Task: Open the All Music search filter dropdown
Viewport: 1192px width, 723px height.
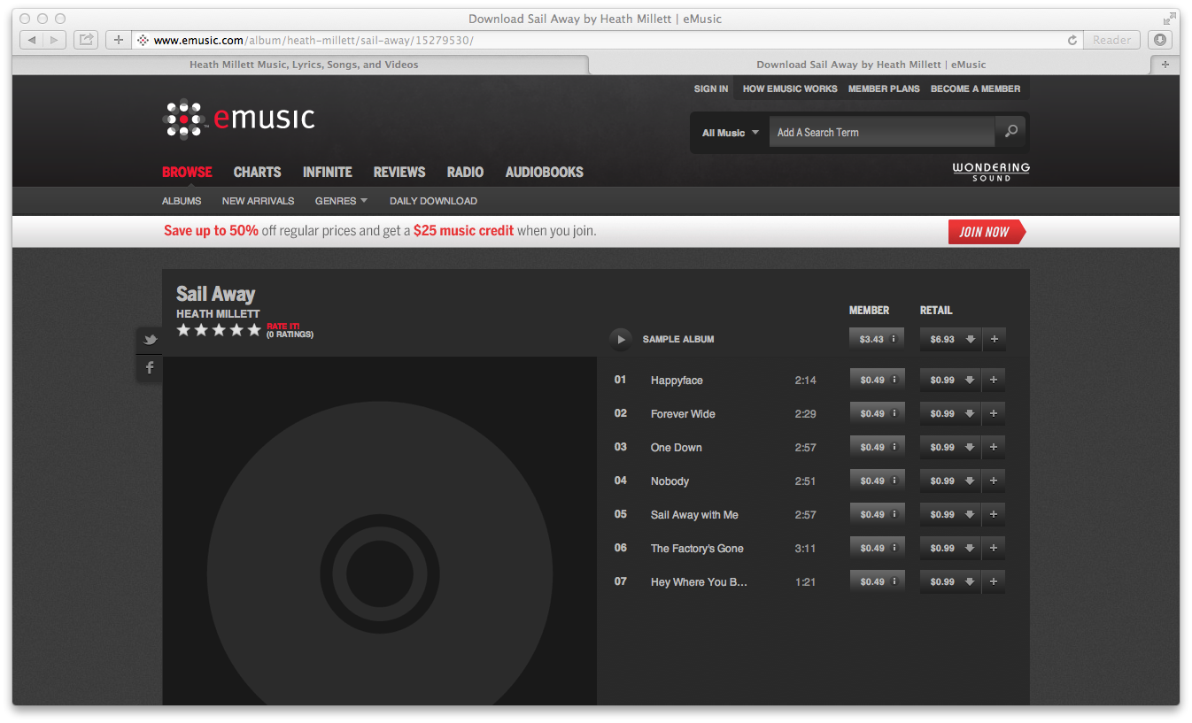Action: click(731, 133)
